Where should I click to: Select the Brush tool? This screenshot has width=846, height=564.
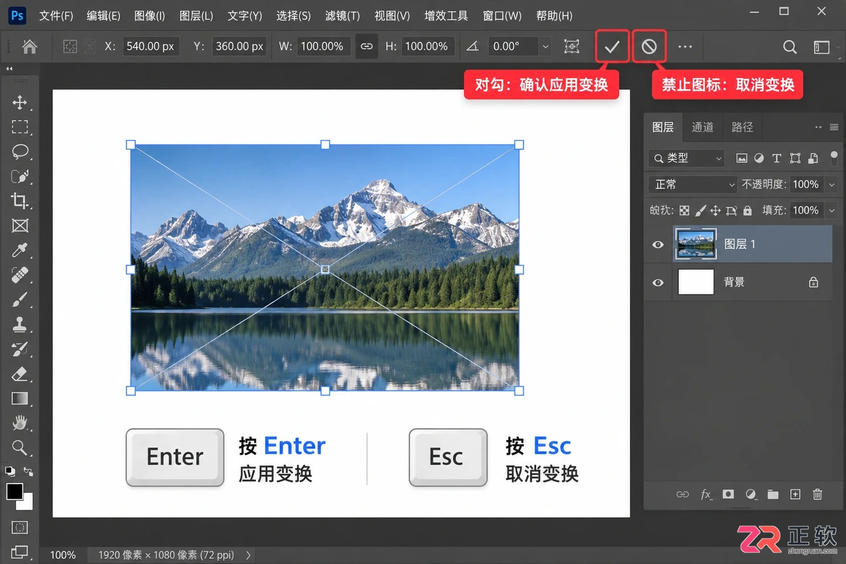(x=19, y=300)
